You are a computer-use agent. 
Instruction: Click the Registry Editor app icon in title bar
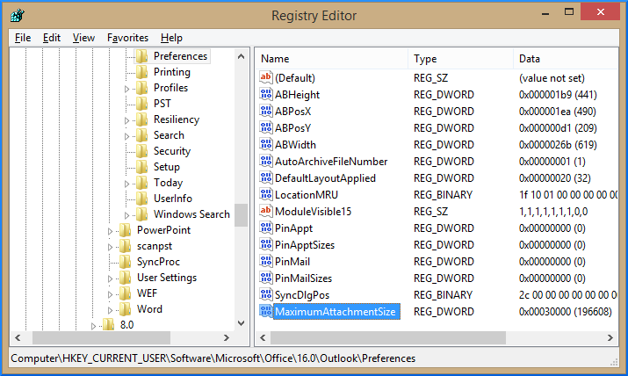tap(18, 16)
